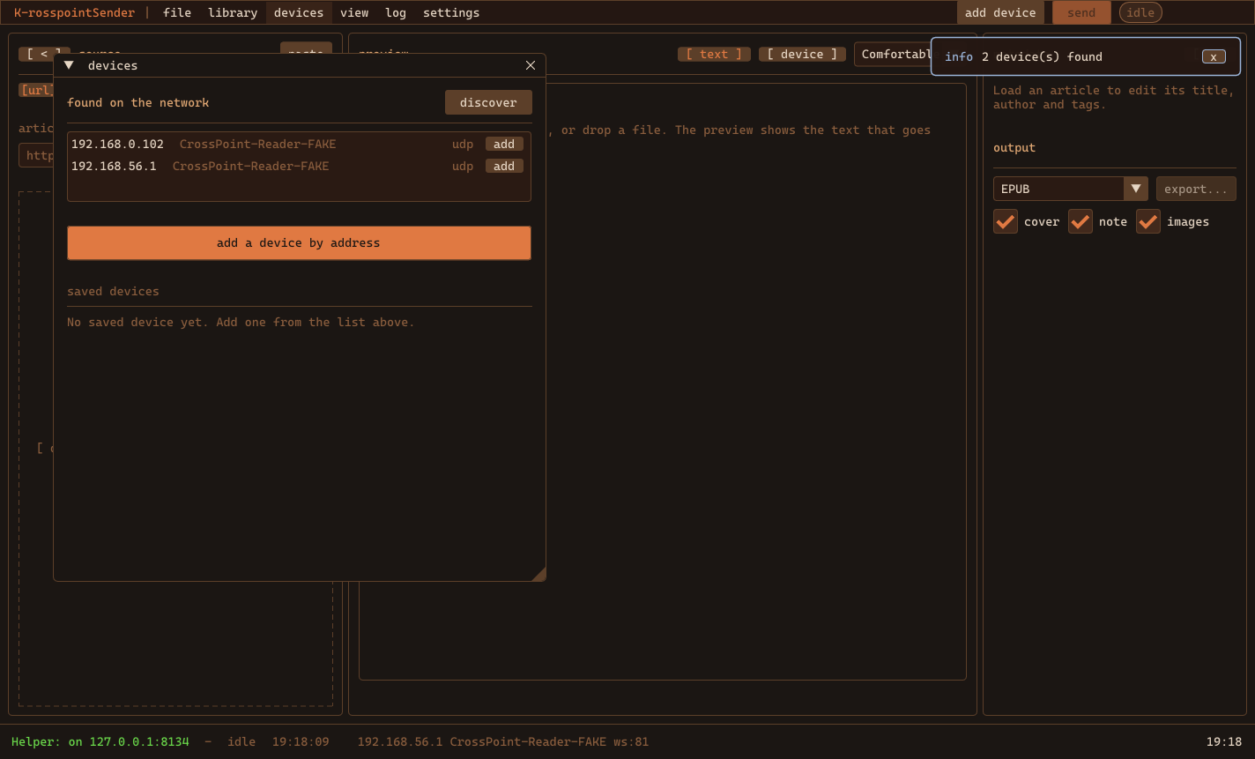Click the add device button
The image size is (1255, 759).
click(1000, 12)
